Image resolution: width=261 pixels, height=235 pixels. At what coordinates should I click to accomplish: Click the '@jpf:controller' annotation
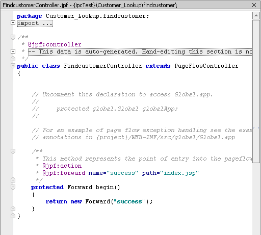(x=55, y=44)
